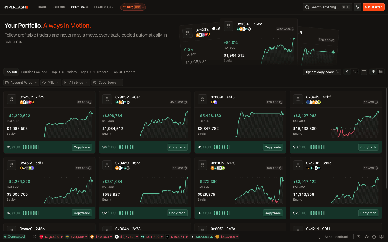Copytrade the 0xe282...df29 trader
The width and height of the screenshot is (388, 242).
coord(82,147)
